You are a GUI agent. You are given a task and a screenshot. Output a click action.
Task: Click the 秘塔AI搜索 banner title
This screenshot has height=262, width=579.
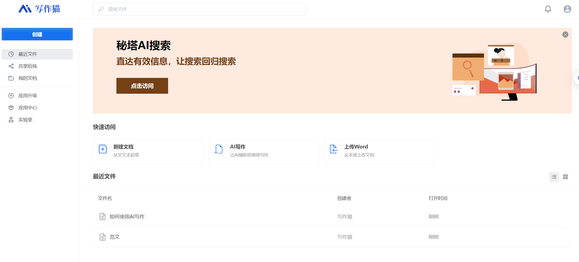tap(143, 46)
